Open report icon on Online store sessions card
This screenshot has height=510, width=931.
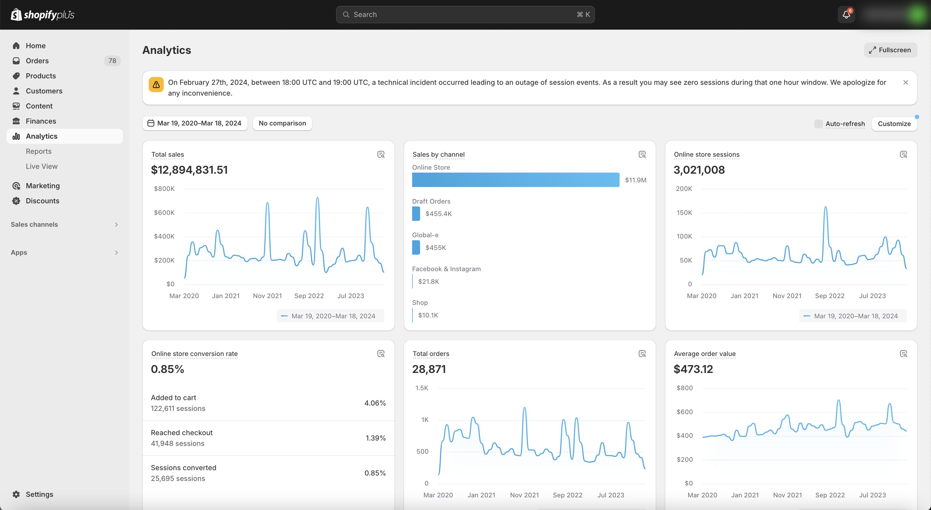tap(904, 155)
